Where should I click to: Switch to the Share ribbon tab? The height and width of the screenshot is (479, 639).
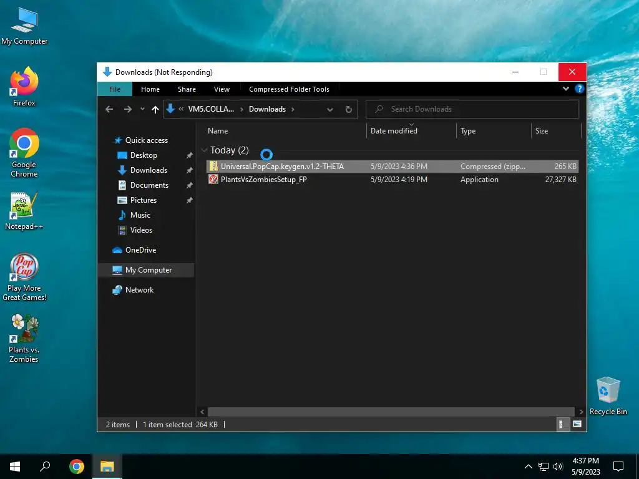(x=187, y=89)
